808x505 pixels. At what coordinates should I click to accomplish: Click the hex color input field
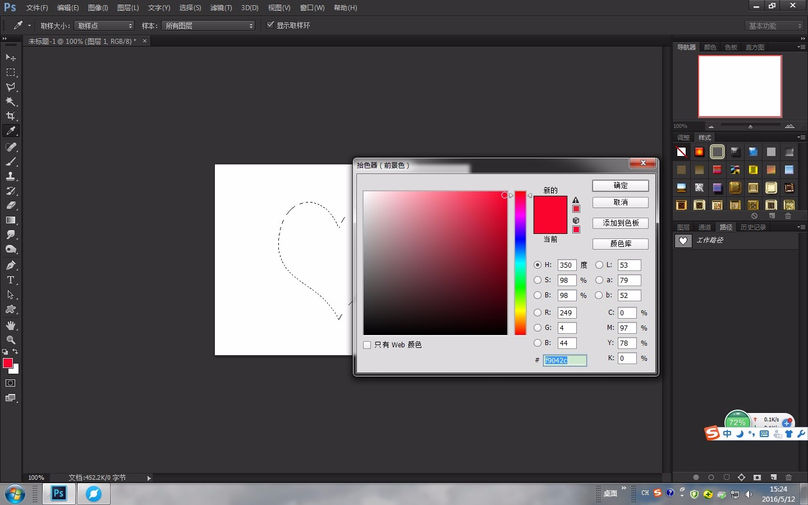click(565, 360)
